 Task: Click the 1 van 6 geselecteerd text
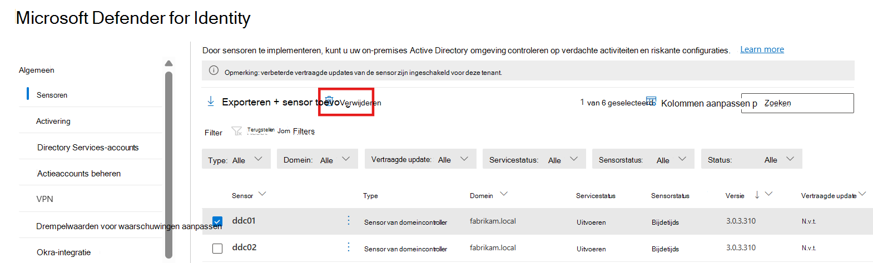click(x=617, y=102)
